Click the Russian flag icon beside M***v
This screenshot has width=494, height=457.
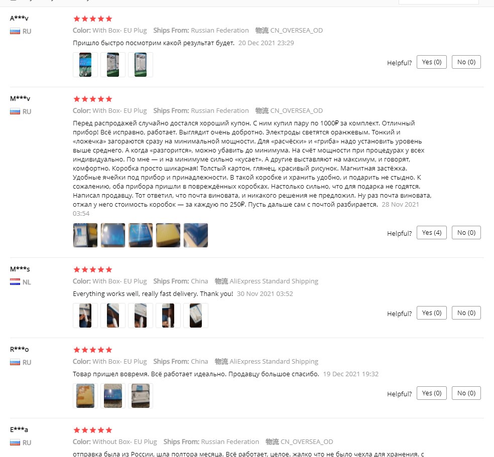coord(15,111)
